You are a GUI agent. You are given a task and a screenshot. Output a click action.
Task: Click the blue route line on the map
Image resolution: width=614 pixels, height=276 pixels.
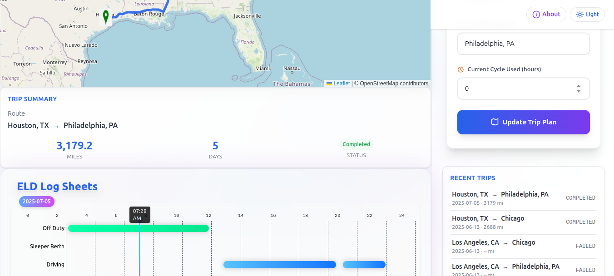coord(141,11)
